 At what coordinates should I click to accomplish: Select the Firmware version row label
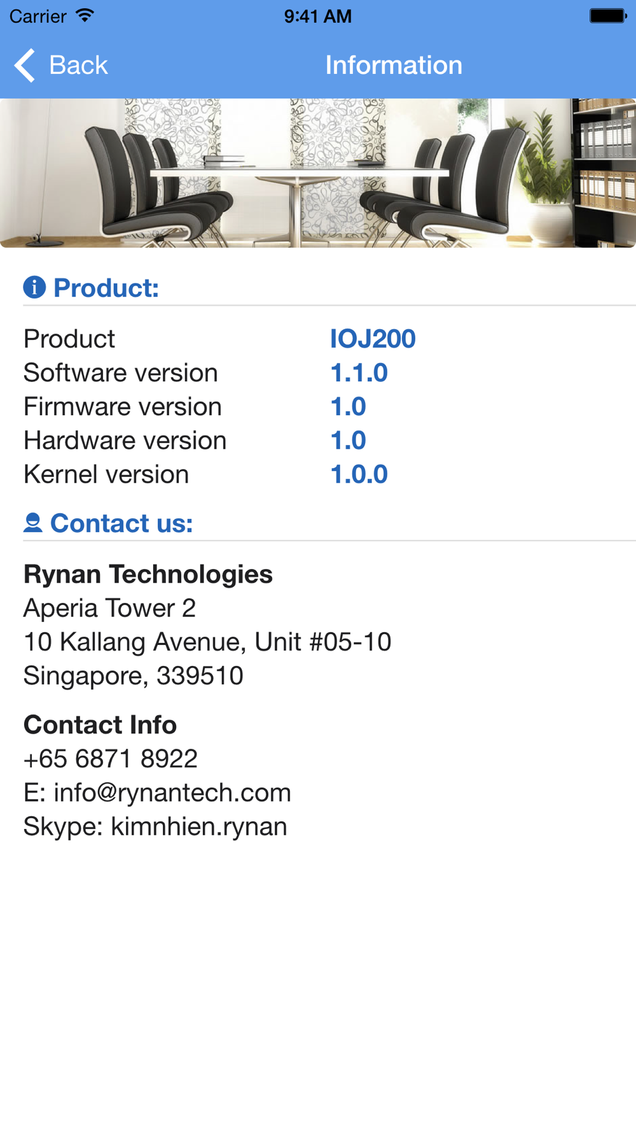coord(123,407)
